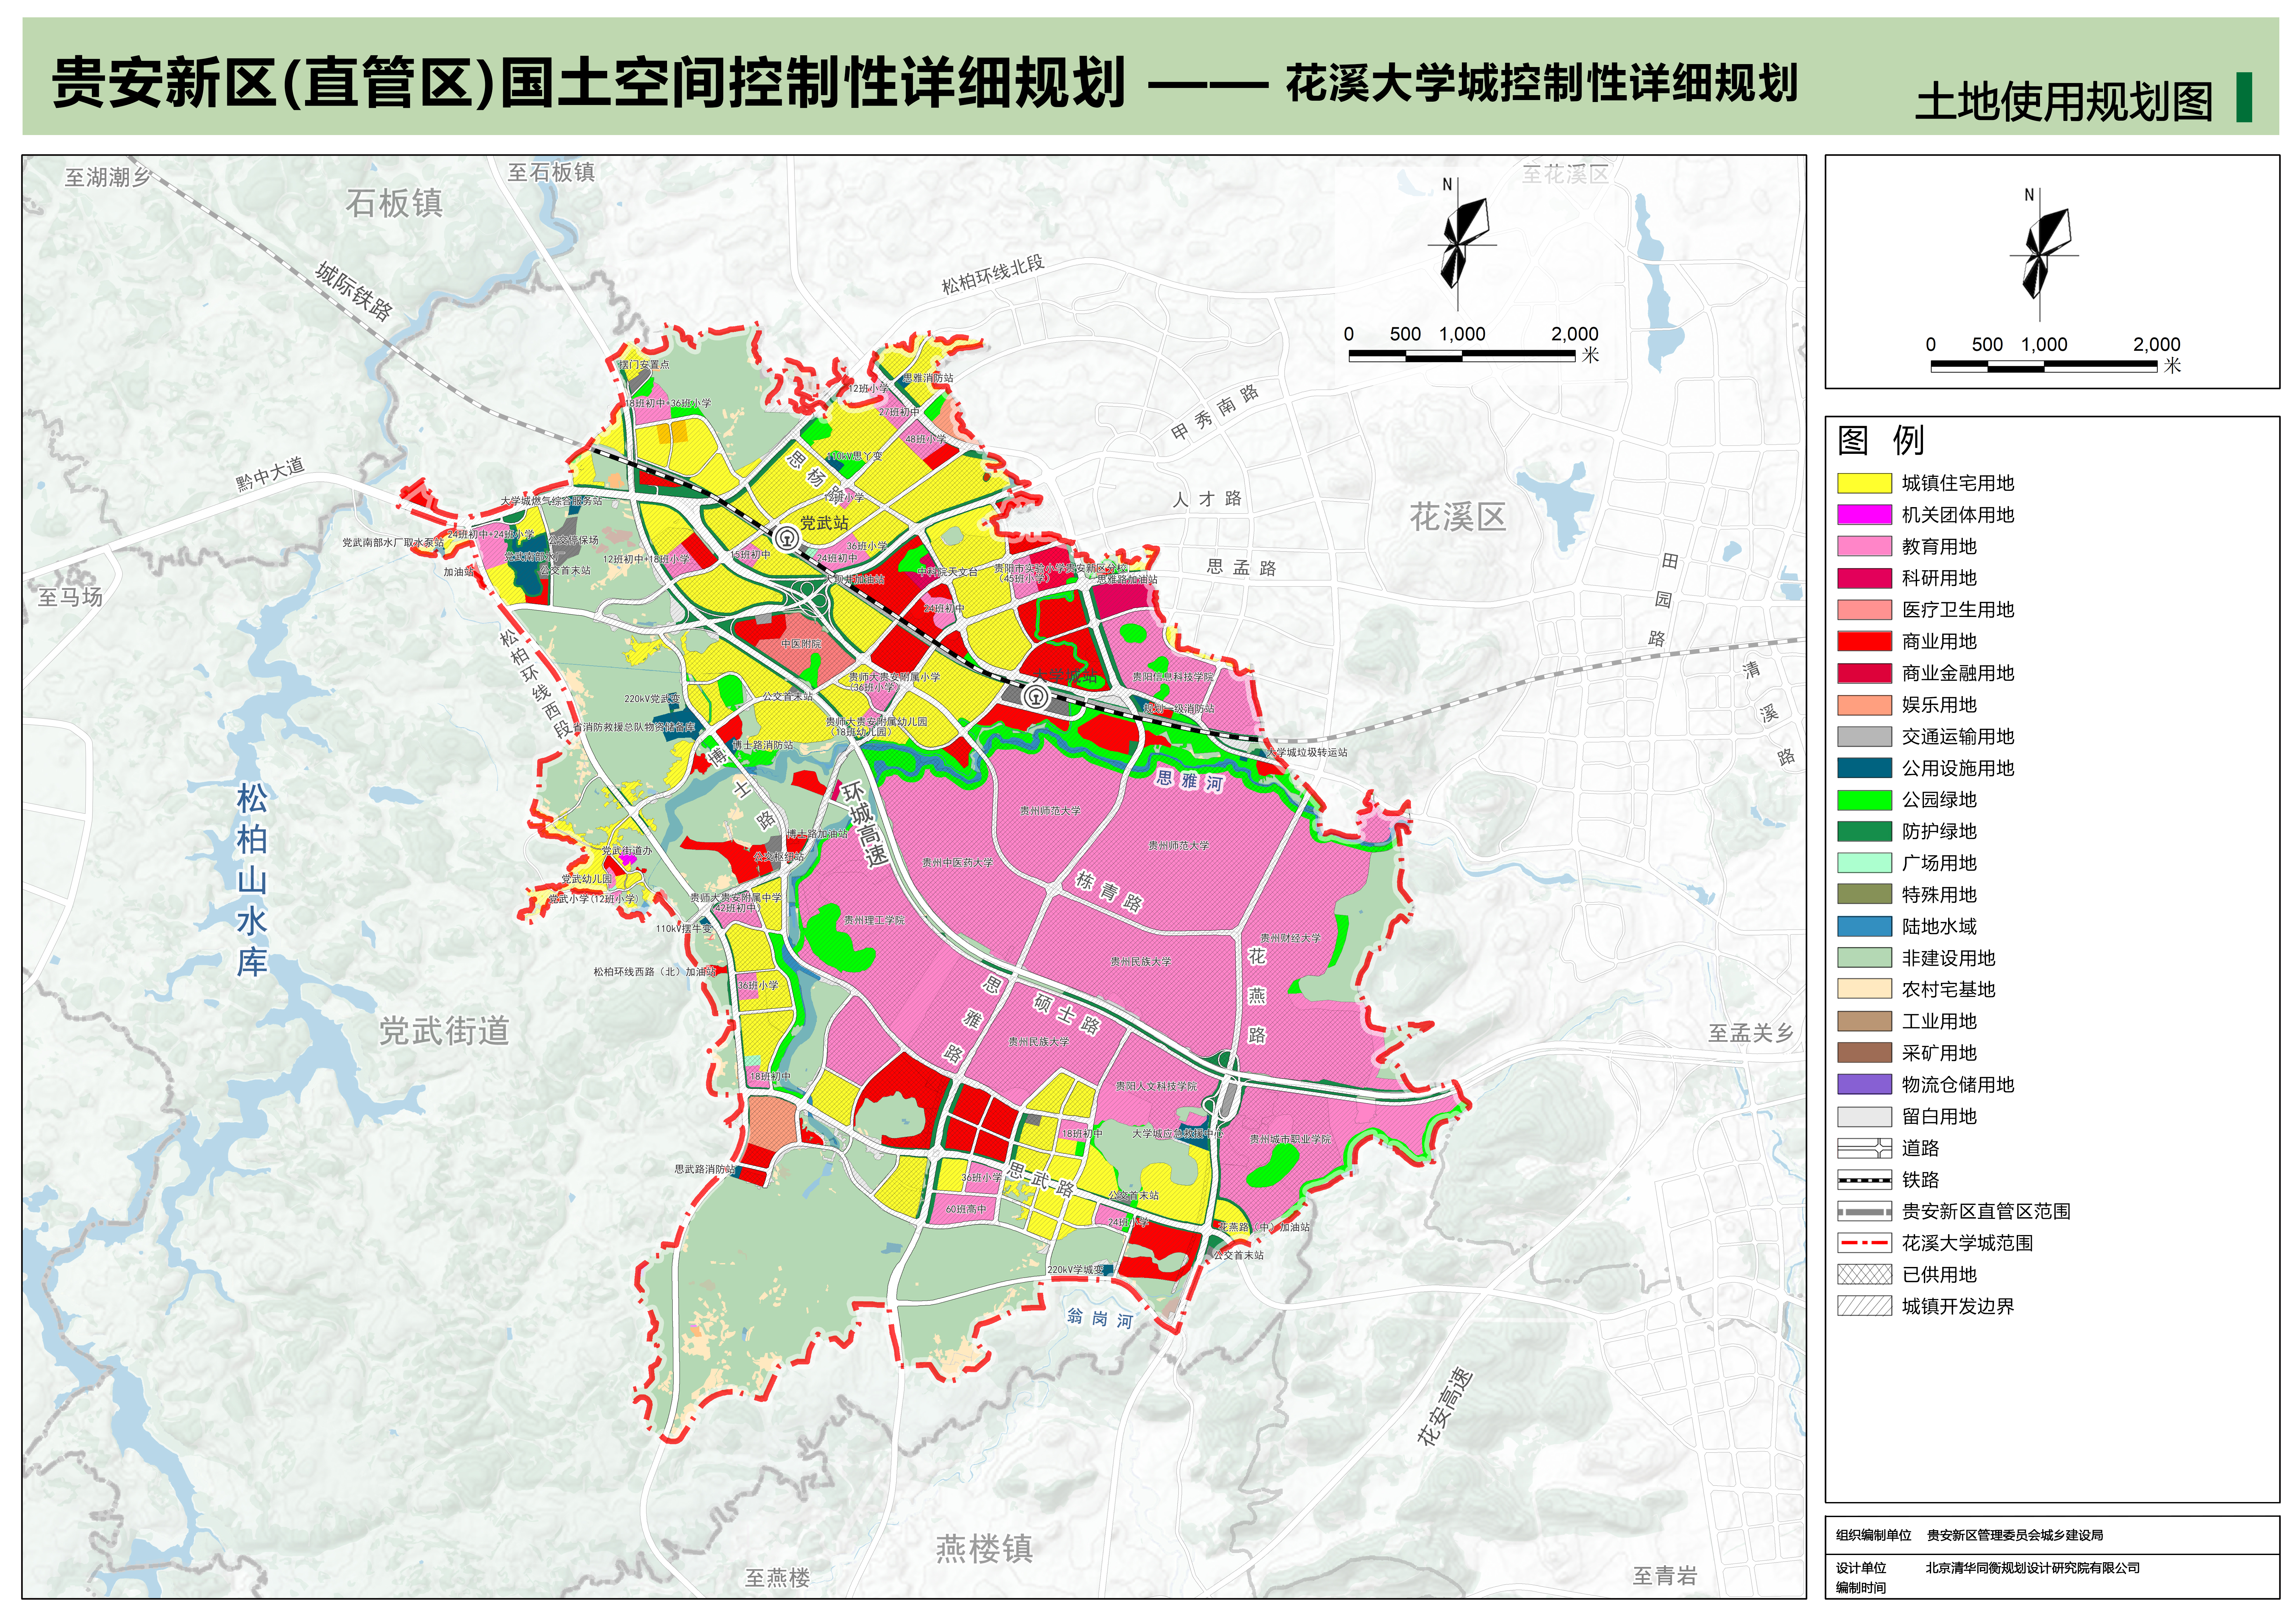Click the 科研用地 legend swatch
This screenshot has height=1624, width=2296.
click(1864, 578)
